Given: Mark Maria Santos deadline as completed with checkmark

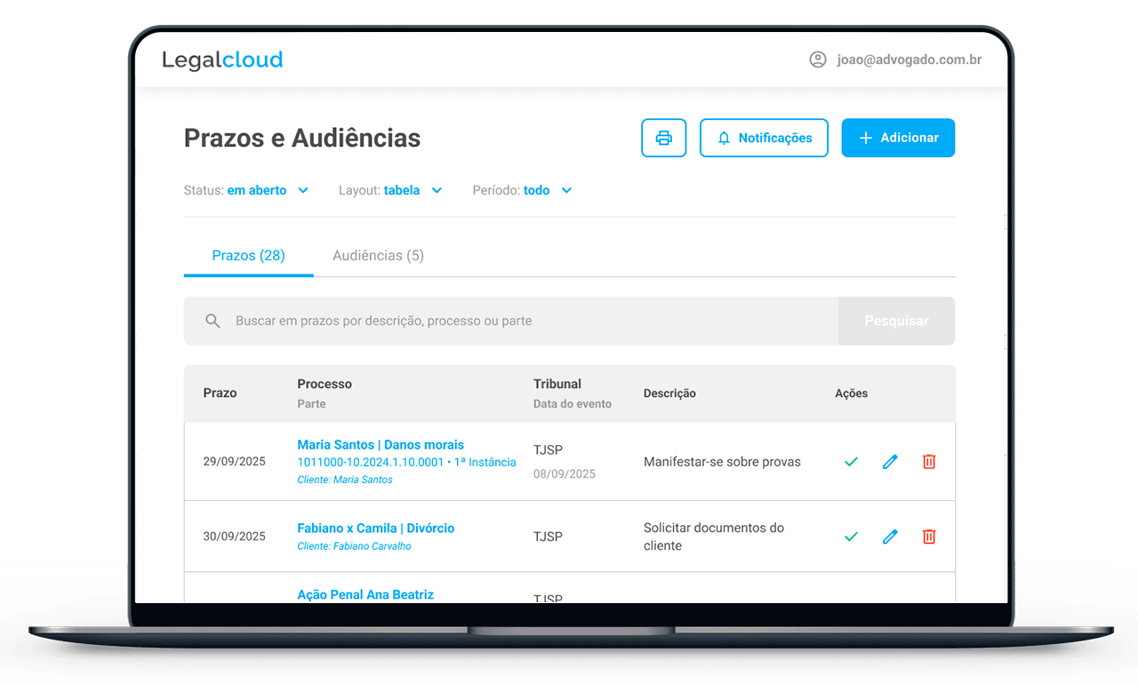Looking at the screenshot, I should click(851, 461).
